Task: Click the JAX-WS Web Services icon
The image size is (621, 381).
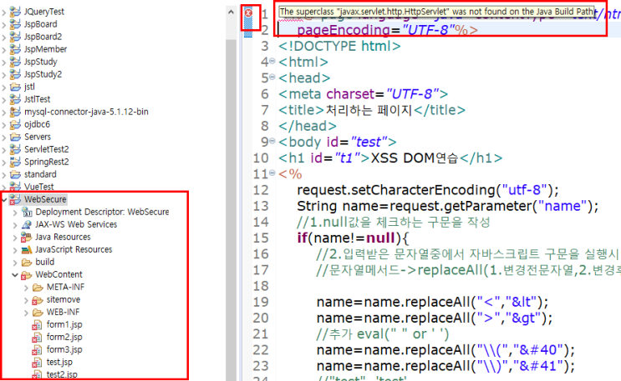Action: click(x=27, y=224)
